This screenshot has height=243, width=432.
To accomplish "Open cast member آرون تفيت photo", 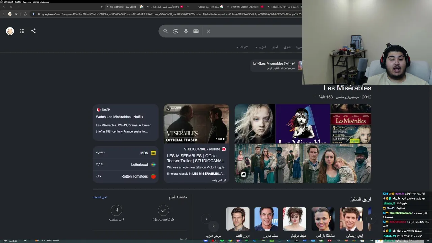I will [238, 219].
